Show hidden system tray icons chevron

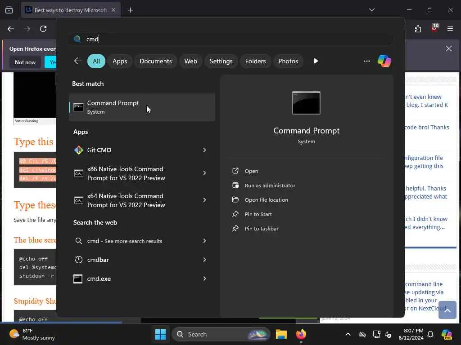click(x=348, y=334)
